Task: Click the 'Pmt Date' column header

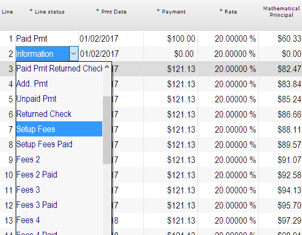Action: (x=111, y=12)
